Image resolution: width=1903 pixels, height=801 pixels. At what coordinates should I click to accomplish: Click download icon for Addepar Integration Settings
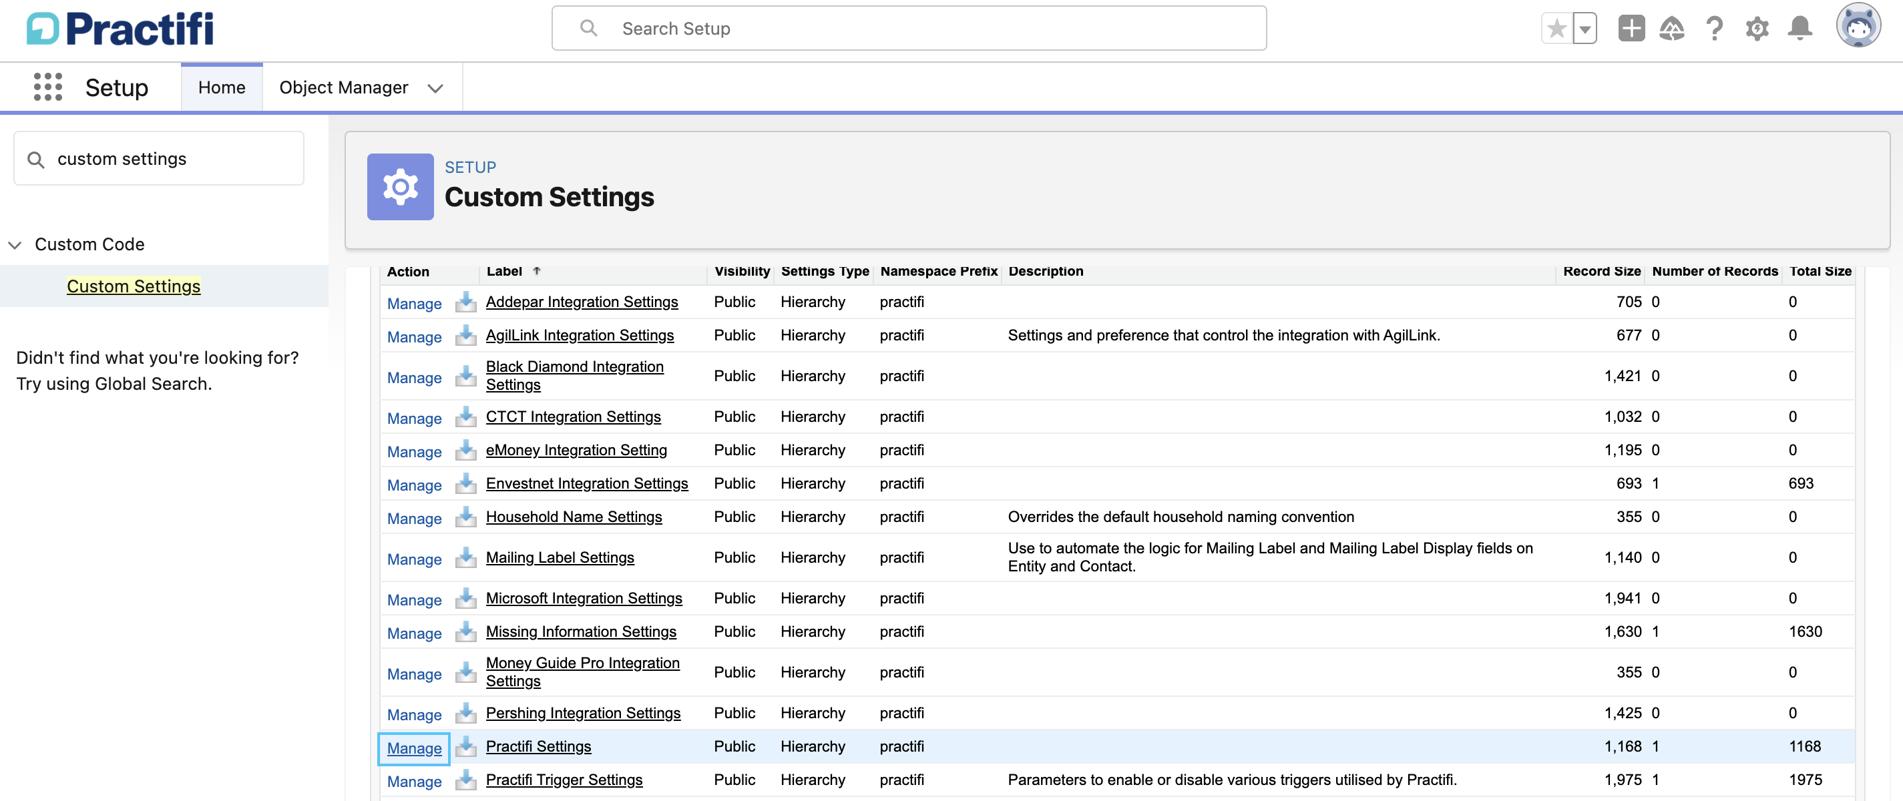(x=465, y=302)
